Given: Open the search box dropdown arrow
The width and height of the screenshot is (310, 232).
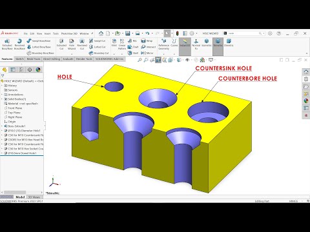Looking at the screenshot, I should (263, 34).
